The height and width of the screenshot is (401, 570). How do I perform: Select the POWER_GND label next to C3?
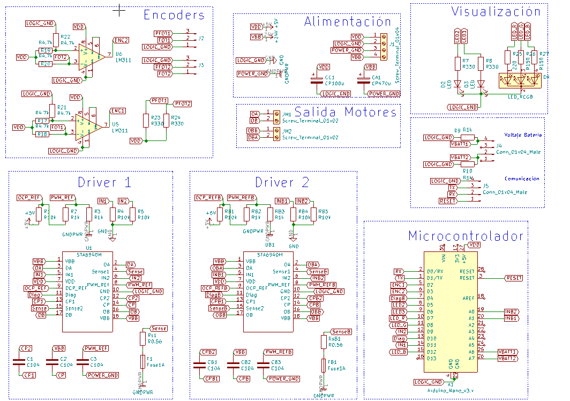(102, 375)
